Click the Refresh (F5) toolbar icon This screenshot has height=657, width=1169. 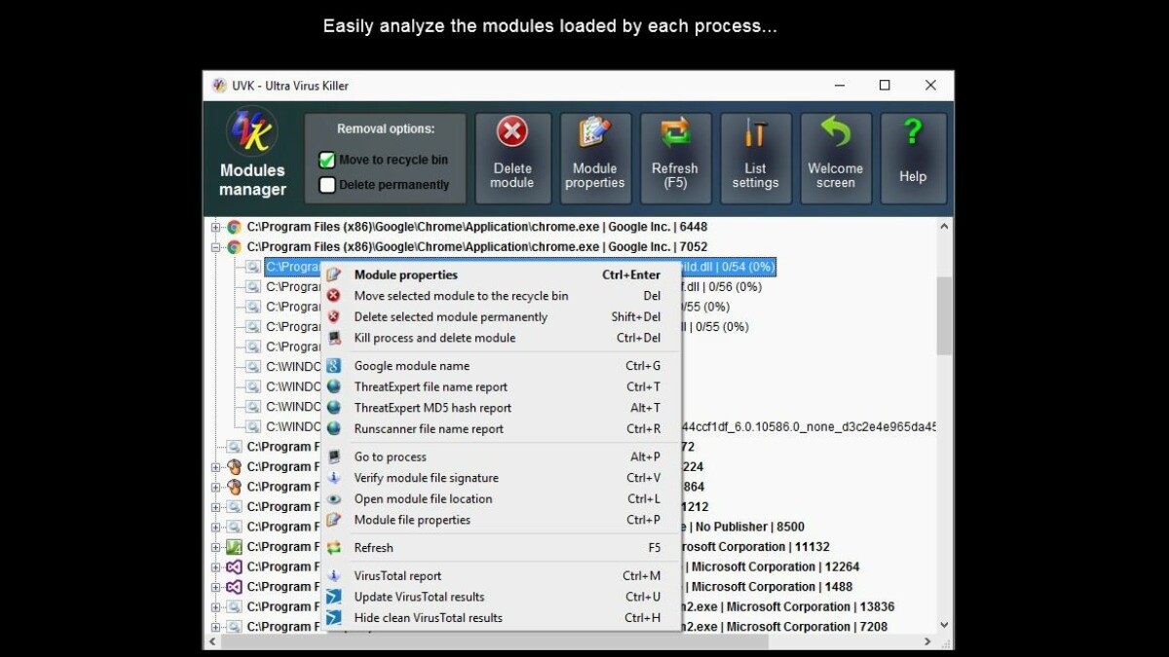coord(674,158)
